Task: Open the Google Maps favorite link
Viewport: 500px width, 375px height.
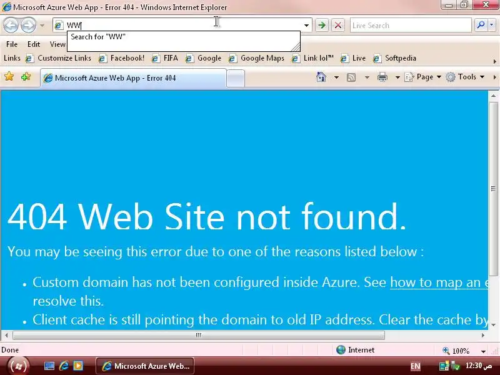Action: 256,58
